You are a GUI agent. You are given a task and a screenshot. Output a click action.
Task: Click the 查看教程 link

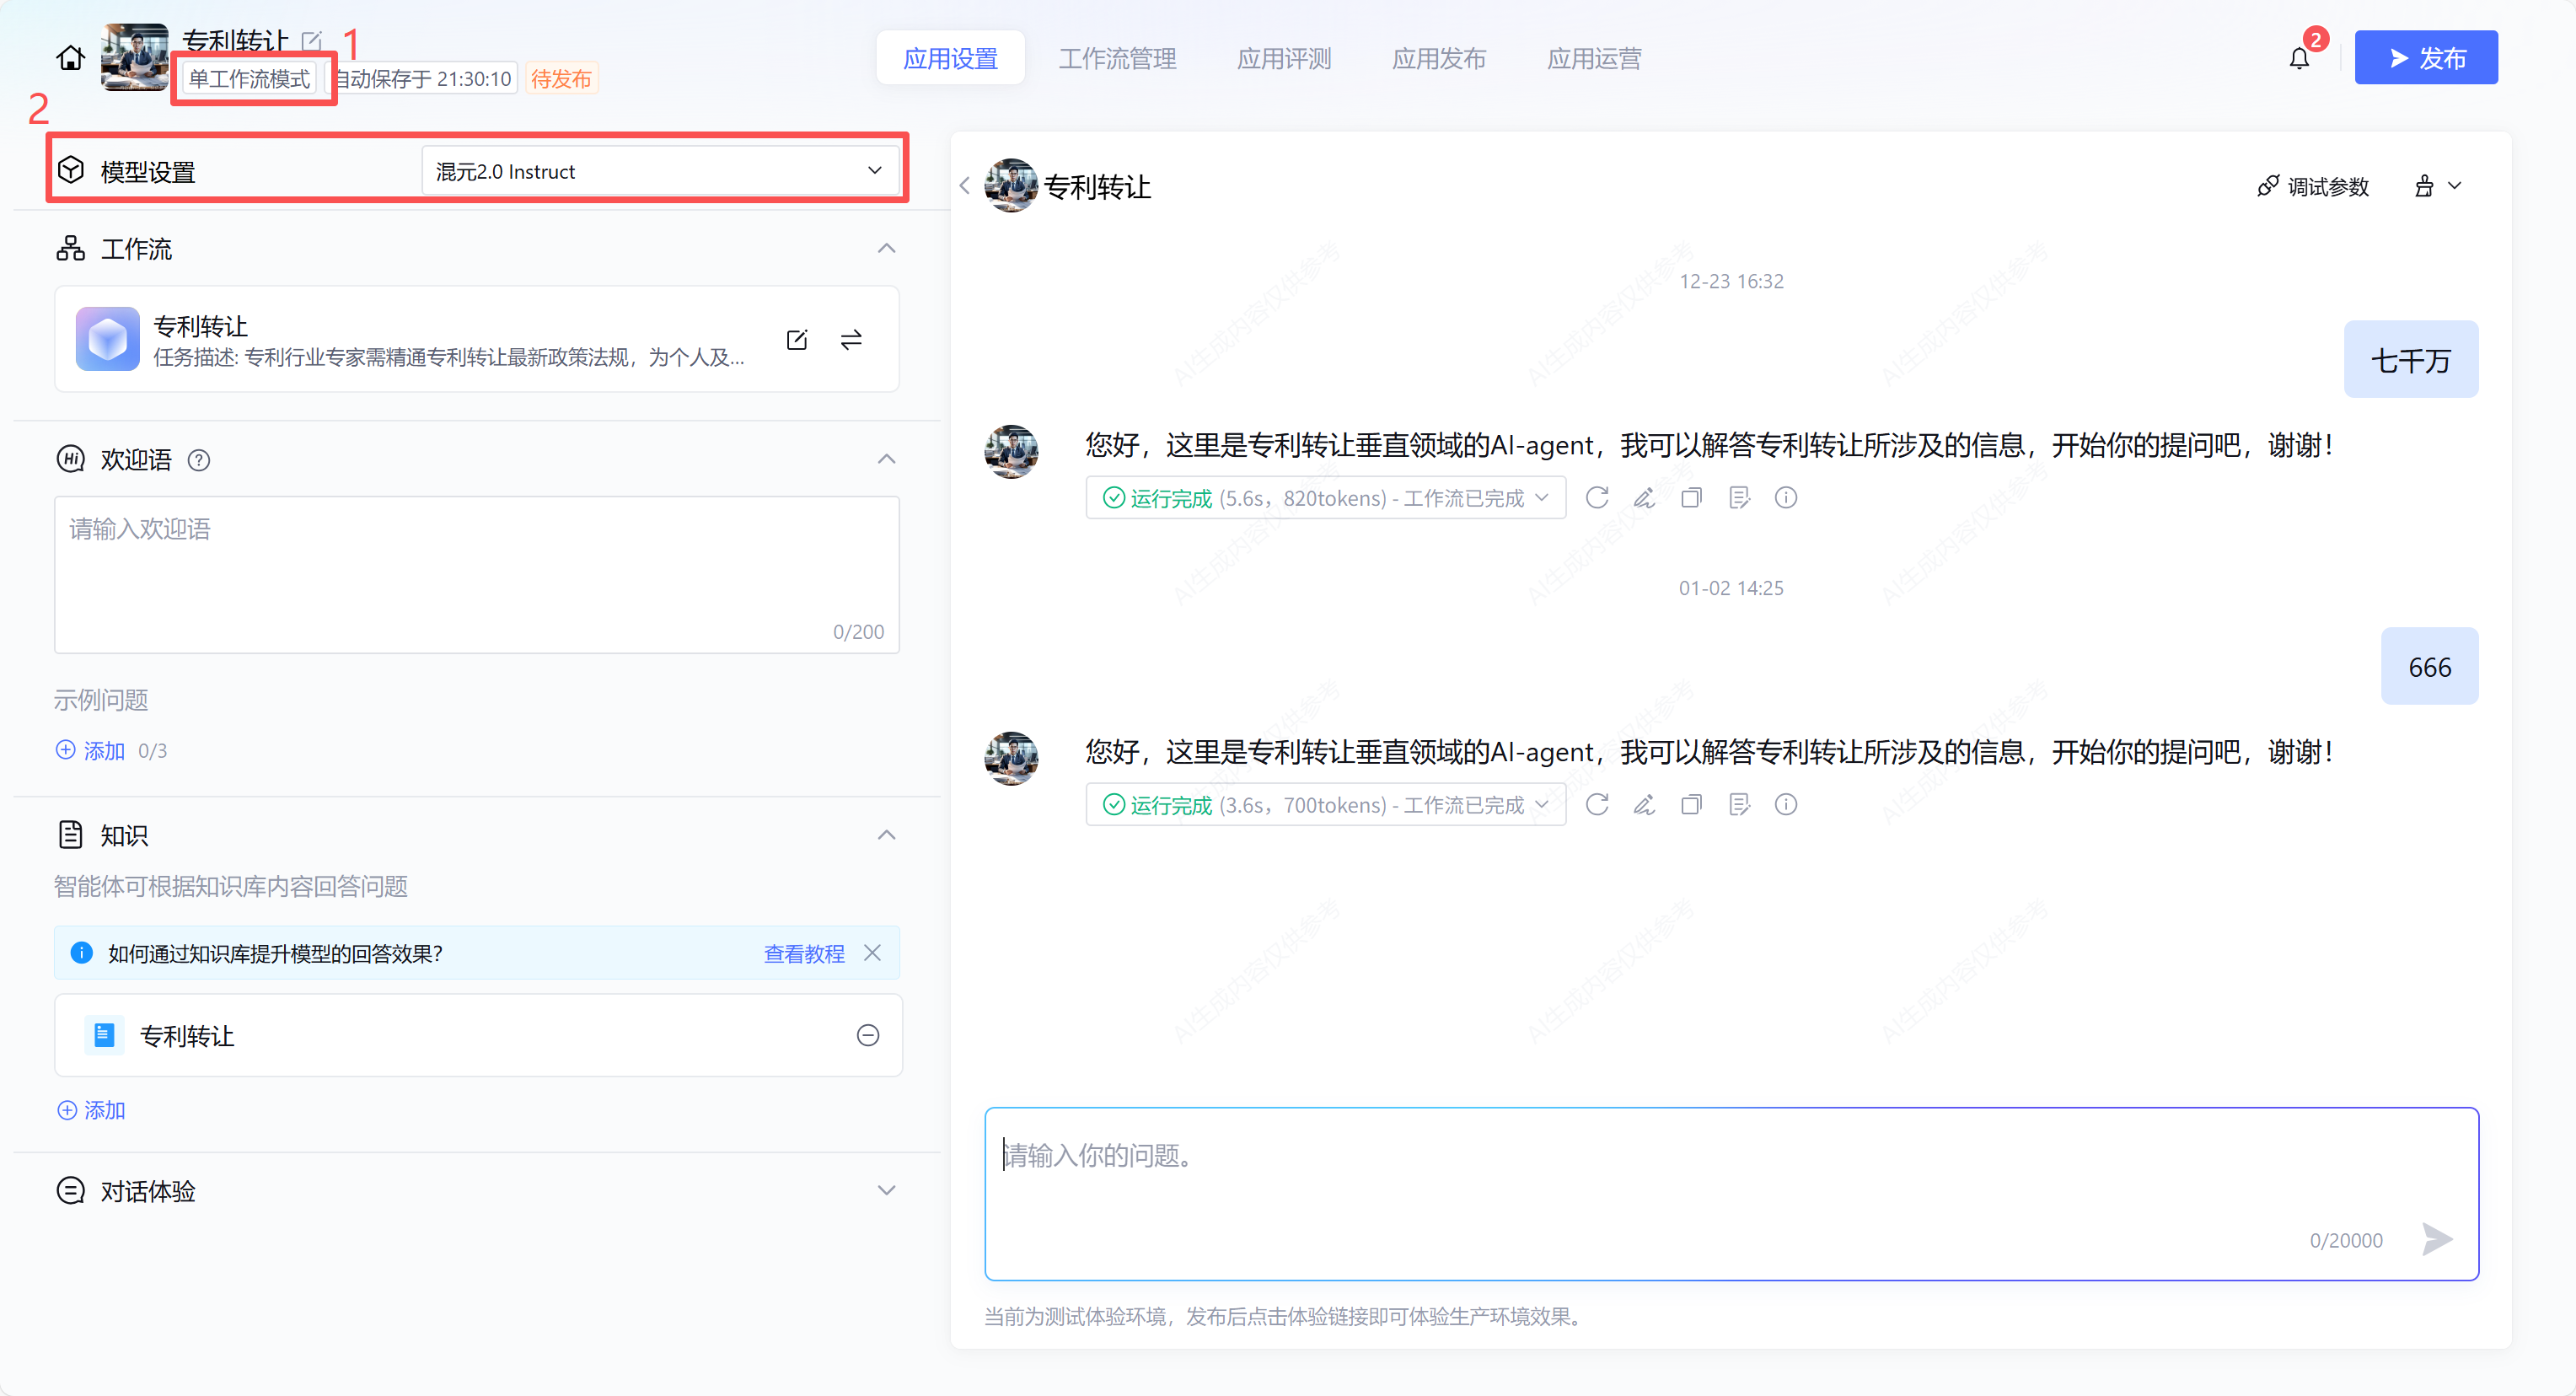pos(803,954)
